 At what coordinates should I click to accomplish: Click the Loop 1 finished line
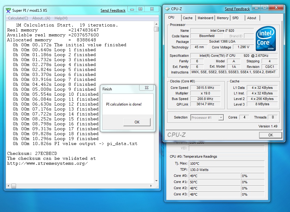[x=54, y=50]
